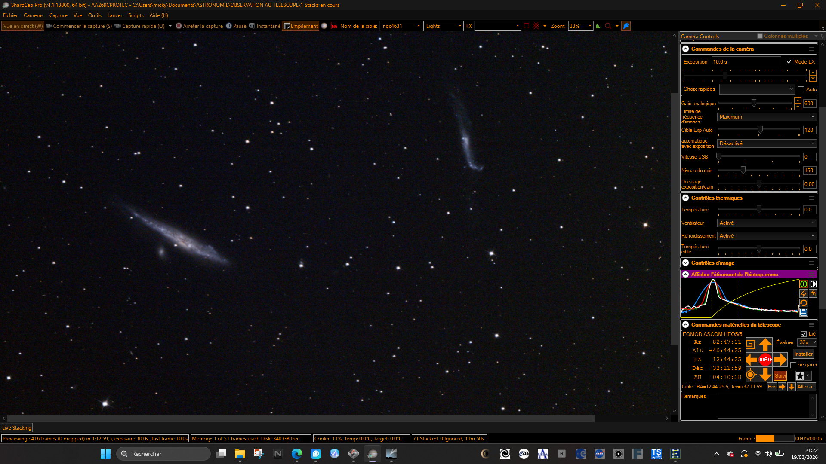Toggle the Mode LX checkbox
Viewport: 826px width, 464px height.
click(789, 62)
